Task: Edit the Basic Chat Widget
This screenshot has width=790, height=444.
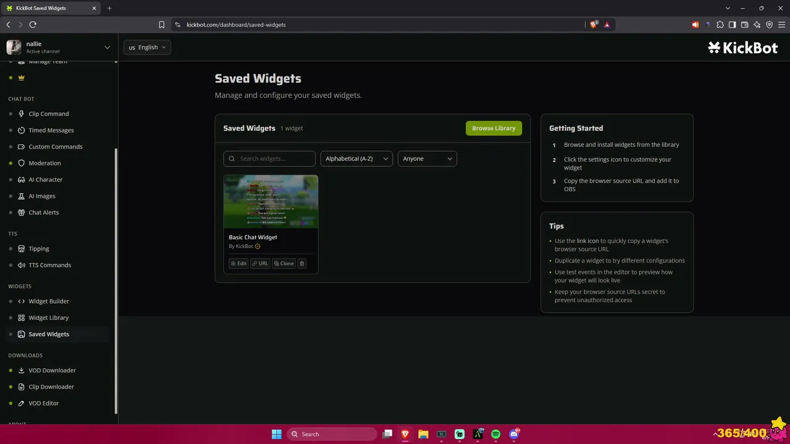Action: [x=238, y=263]
